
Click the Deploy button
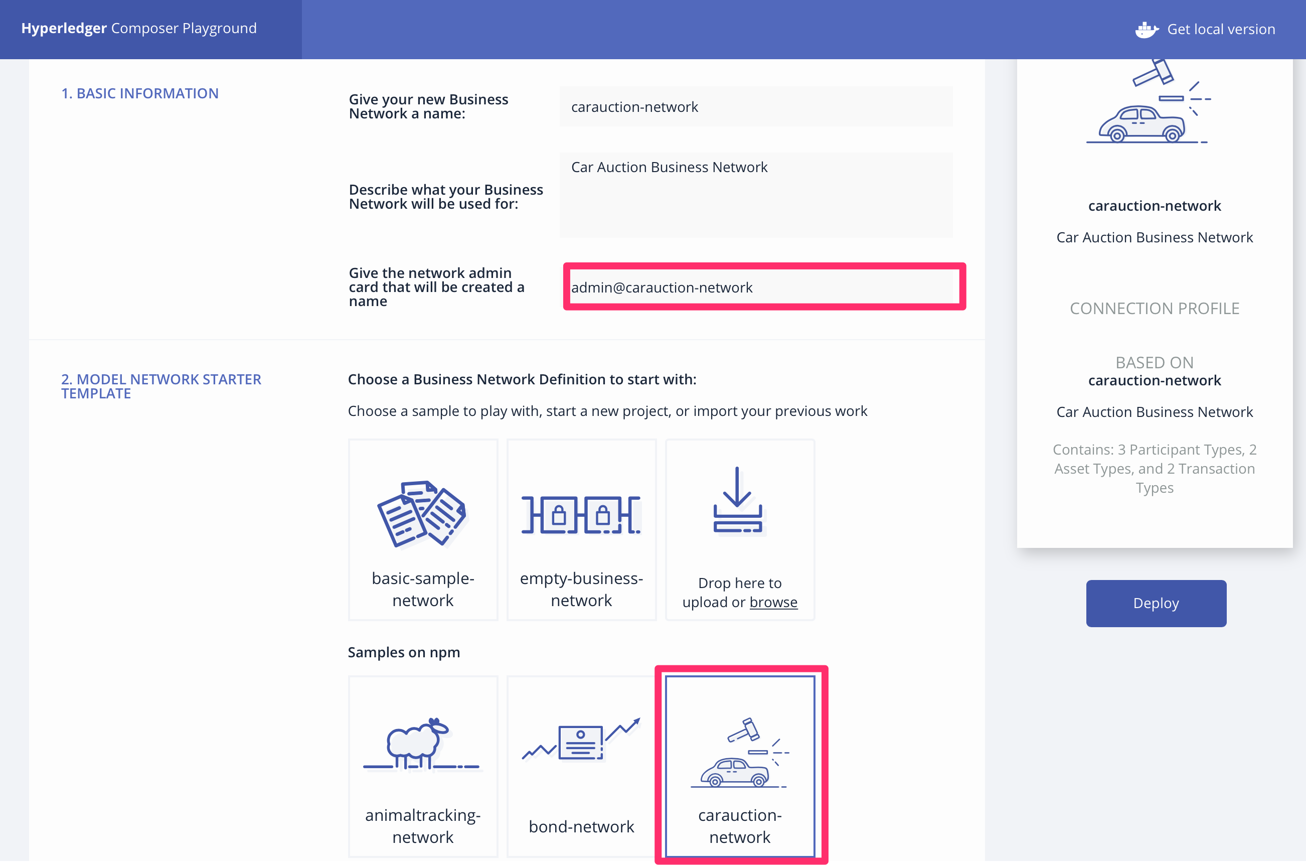point(1156,603)
